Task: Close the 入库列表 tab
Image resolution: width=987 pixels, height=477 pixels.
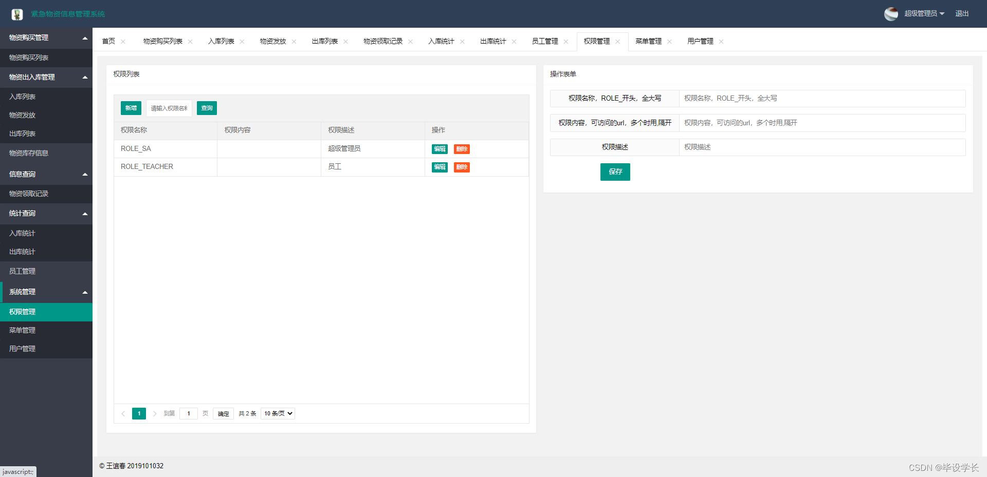Action: coord(242,42)
